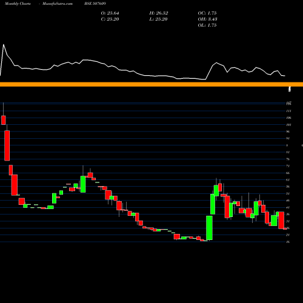Click the 91 price axis label
The width and height of the screenshot is (303, 303).
pos(288,138)
